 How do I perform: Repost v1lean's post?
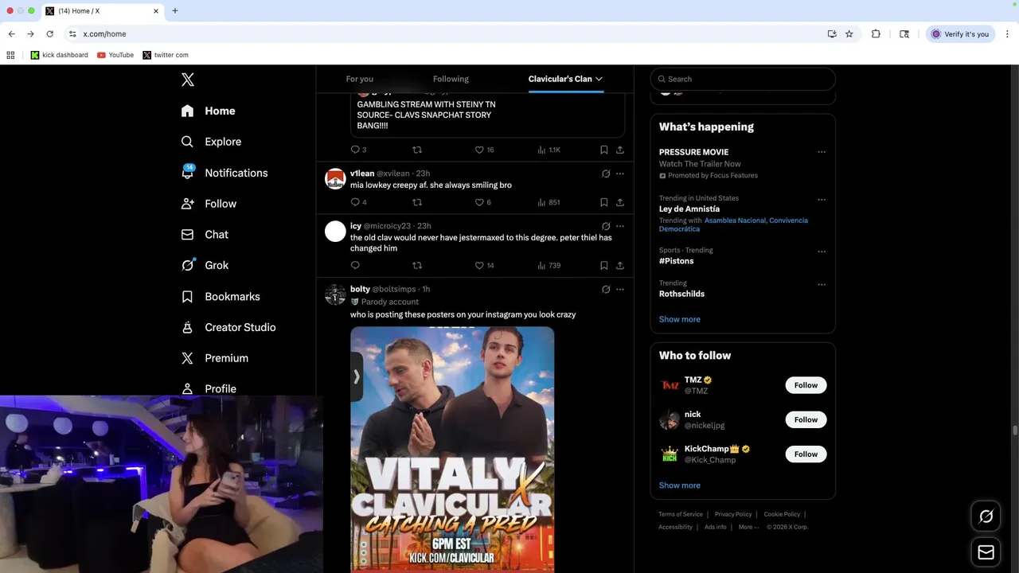click(417, 202)
